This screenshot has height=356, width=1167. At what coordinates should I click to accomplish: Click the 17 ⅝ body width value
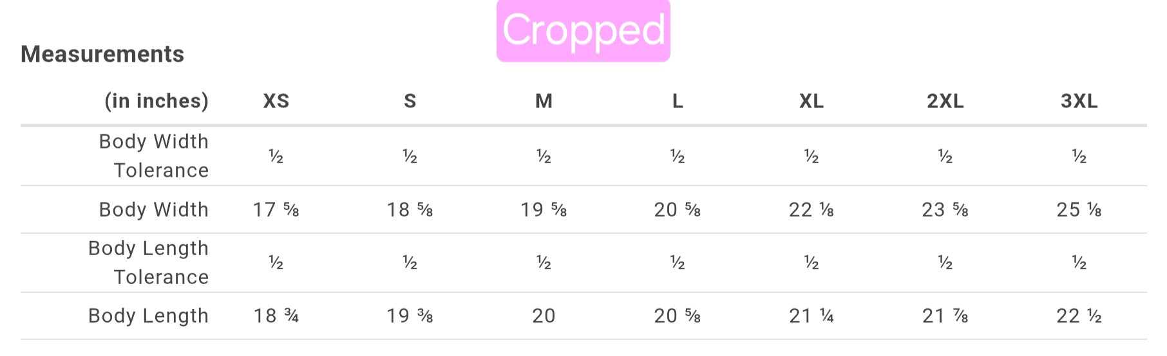coord(276,209)
